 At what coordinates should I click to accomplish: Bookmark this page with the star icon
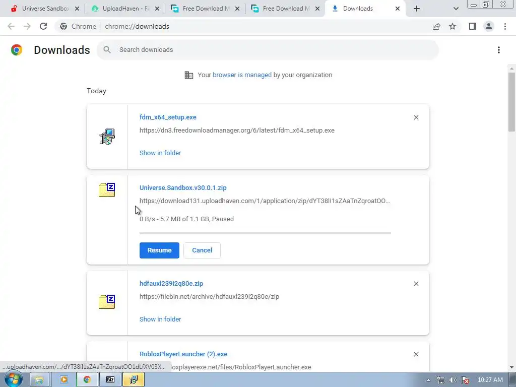click(453, 26)
